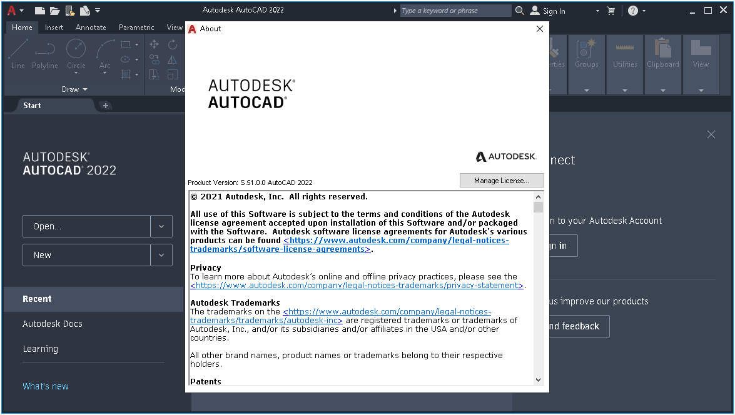The width and height of the screenshot is (735, 415).
Task: Open the What's new link
Action: coord(46,386)
